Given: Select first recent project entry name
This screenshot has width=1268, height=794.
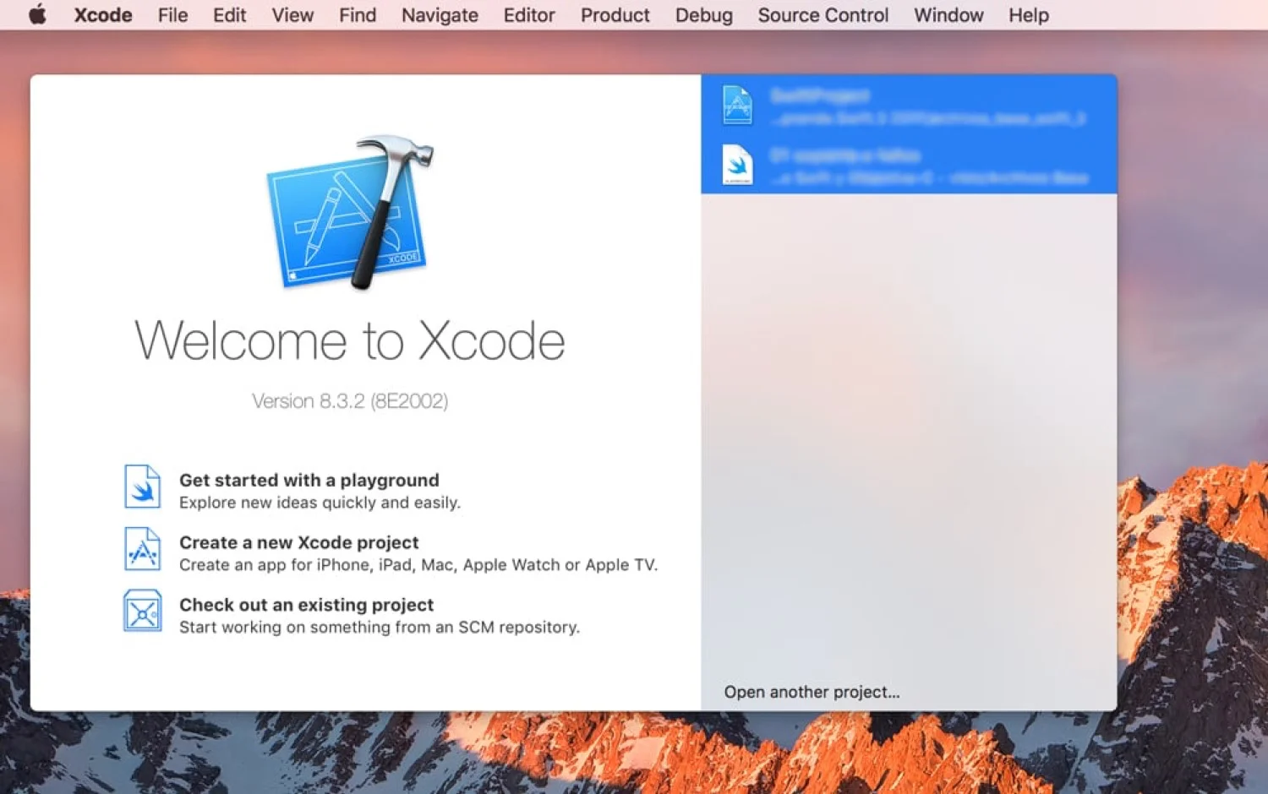Looking at the screenshot, I should [x=820, y=95].
